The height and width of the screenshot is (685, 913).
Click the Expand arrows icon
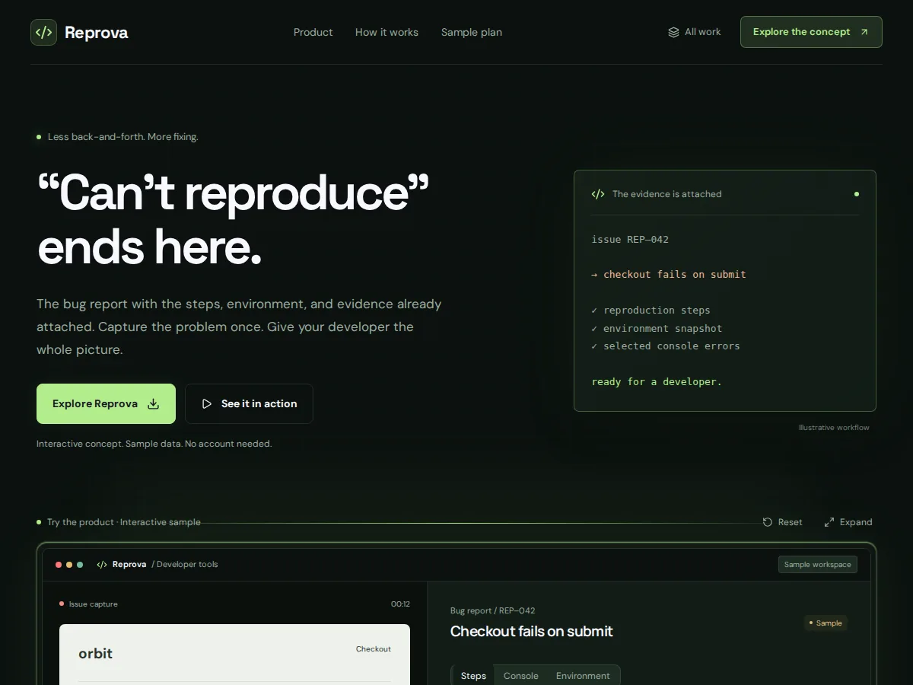point(829,522)
